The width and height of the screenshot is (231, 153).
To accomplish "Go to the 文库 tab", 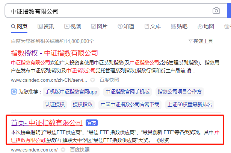I will click(152, 26).
